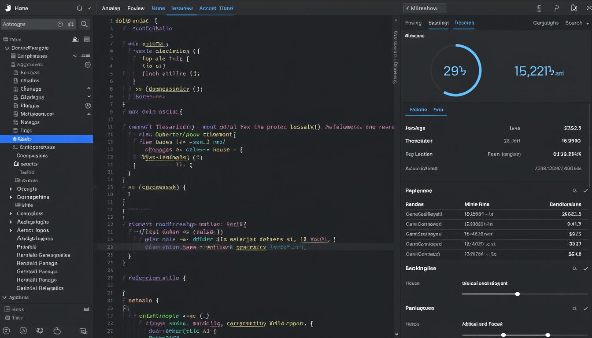Collapse the DontaclFrangole tree node
This screenshot has height=338, width=592.
(x=7, y=48)
